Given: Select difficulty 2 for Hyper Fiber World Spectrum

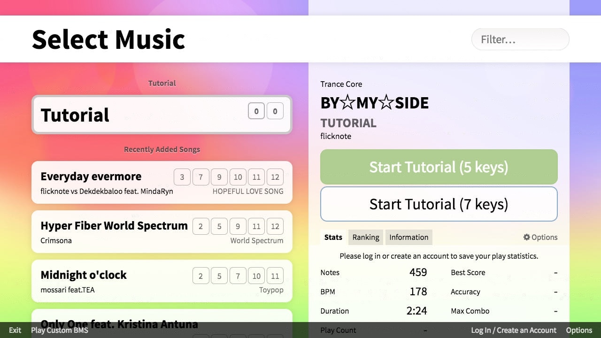Looking at the screenshot, I should (x=201, y=226).
